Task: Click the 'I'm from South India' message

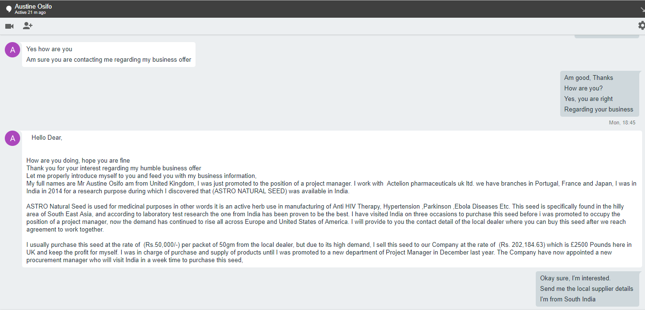Action: tap(568, 299)
